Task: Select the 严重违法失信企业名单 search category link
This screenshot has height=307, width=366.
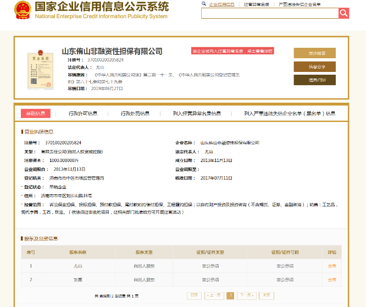Action: point(300,4)
